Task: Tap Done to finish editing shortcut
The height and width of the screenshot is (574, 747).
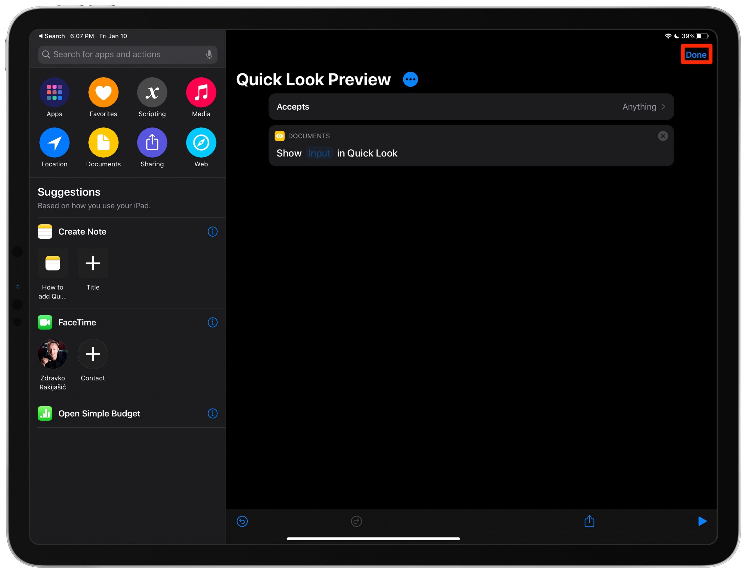Action: coord(696,55)
